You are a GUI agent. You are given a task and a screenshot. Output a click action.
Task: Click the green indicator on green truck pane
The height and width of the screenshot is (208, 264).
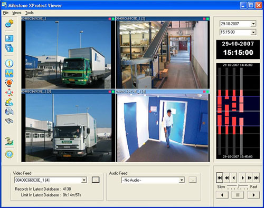[113, 18]
